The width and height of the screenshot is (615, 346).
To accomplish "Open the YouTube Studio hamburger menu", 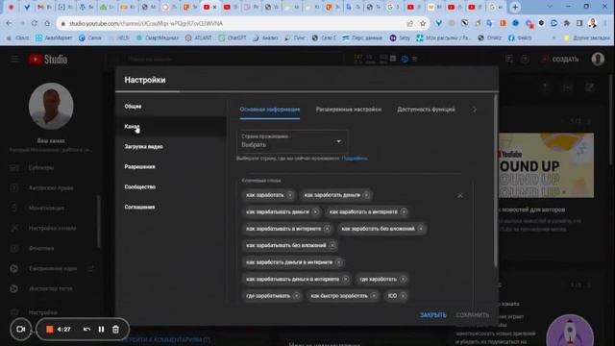I will pyautogui.click(x=14, y=59).
